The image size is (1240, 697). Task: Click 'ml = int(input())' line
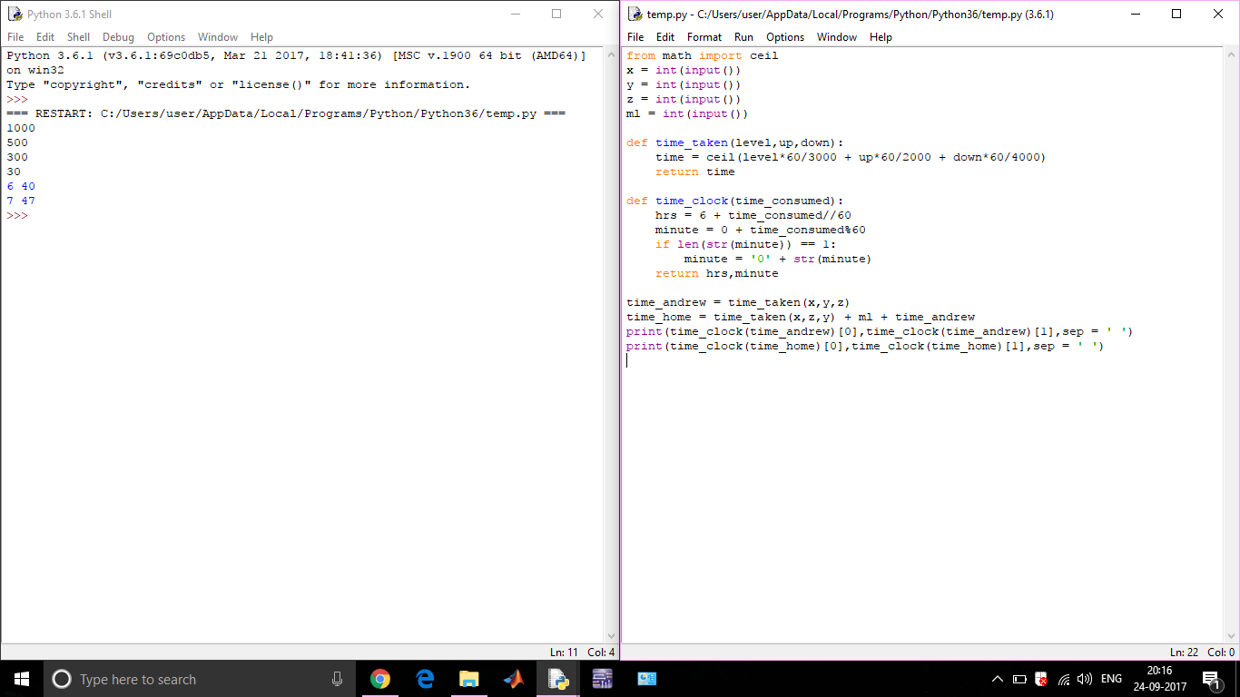click(x=687, y=113)
